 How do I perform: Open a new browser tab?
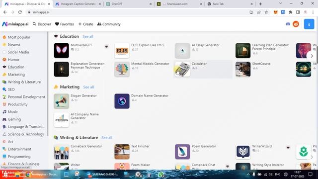(x=260, y=4)
